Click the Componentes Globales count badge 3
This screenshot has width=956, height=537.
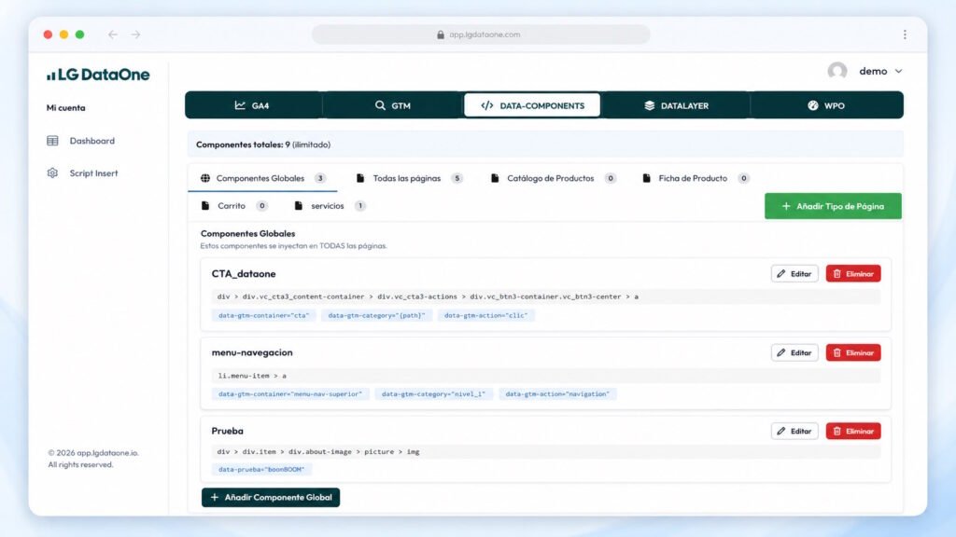320,178
